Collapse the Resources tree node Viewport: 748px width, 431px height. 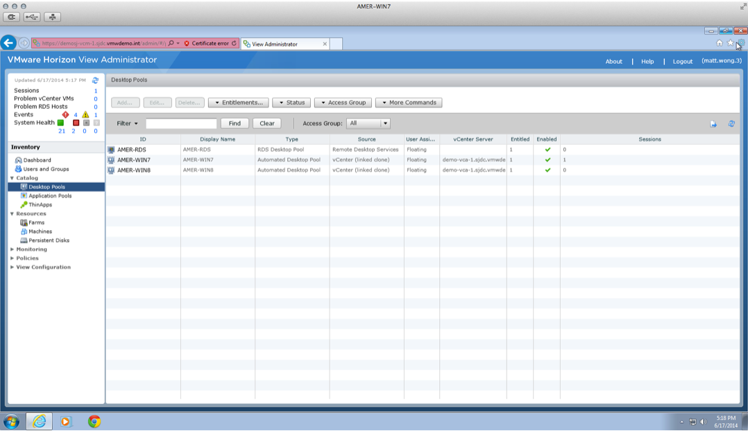(x=12, y=214)
